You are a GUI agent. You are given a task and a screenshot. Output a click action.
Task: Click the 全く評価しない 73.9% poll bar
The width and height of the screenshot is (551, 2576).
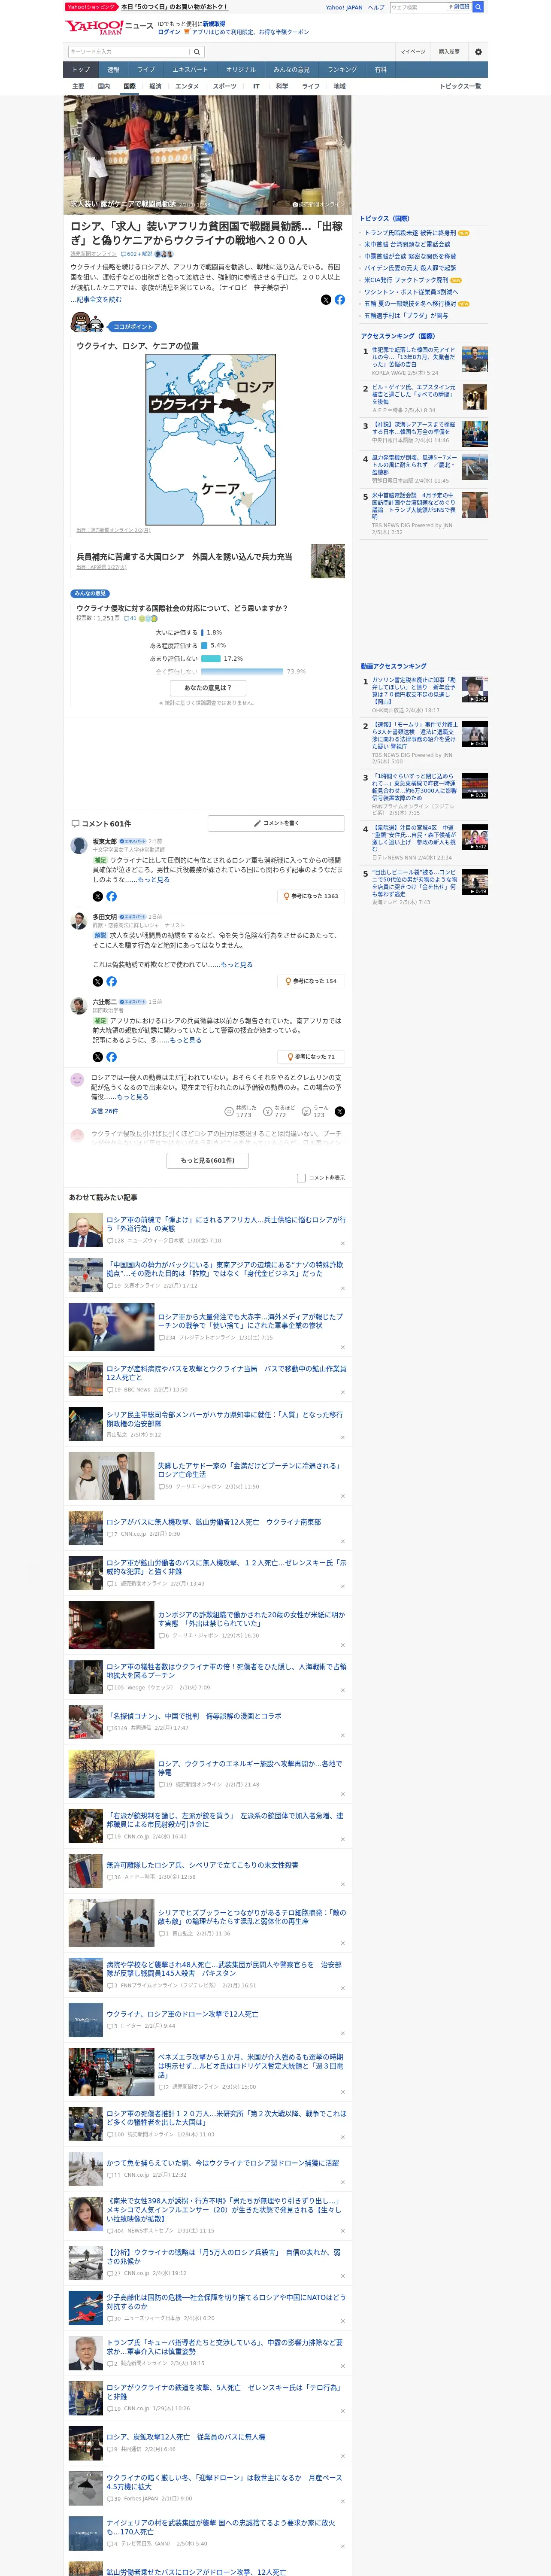pyautogui.click(x=241, y=671)
